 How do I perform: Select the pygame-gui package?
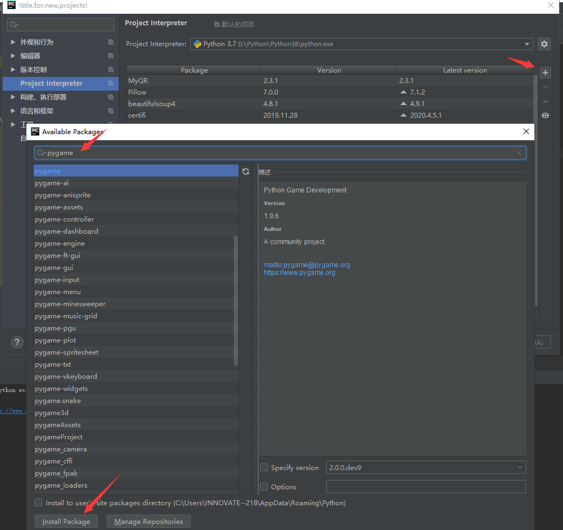134,268
